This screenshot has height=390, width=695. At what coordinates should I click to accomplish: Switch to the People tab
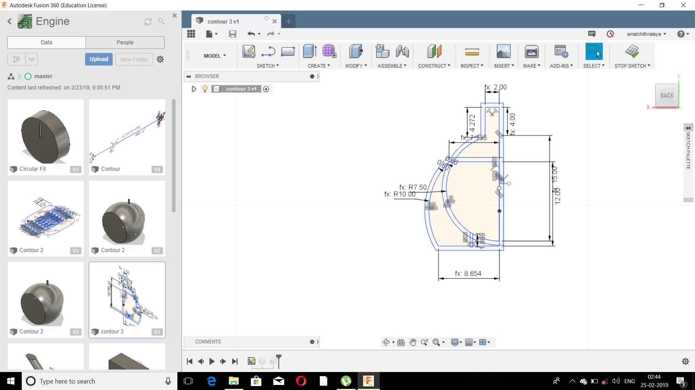point(125,42)
